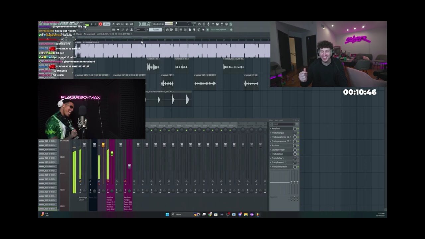Toggle the Fruity Delay 3 enable LED
Viewport: 425px width, 239px height.
298,158
